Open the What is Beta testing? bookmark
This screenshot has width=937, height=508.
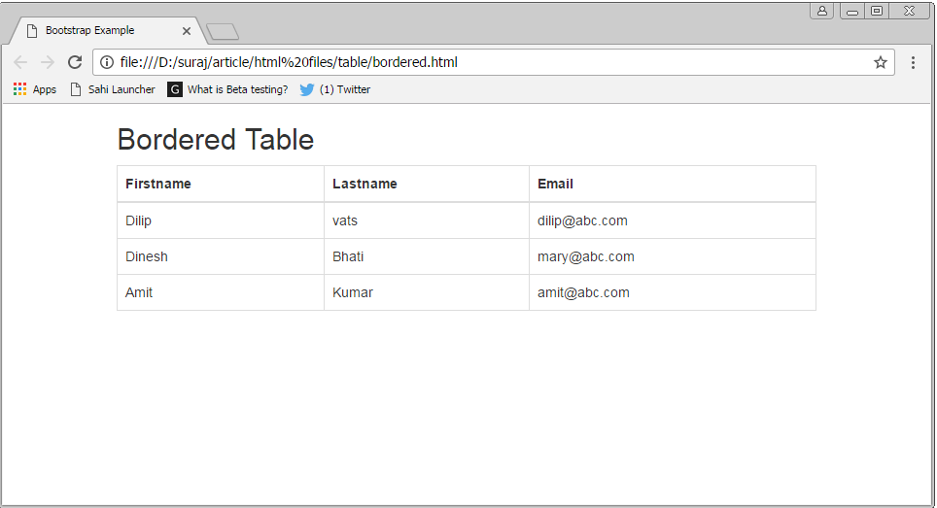pos(228,89)
